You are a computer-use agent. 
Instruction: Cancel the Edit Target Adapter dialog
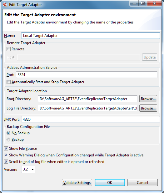pyautogui.click(x=142, y=183)
